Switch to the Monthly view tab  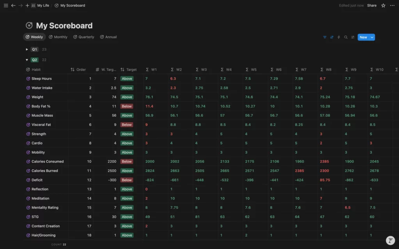pyautogui.click(x=58, y=37)
